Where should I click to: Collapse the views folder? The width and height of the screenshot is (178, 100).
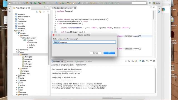click(17, 52)
